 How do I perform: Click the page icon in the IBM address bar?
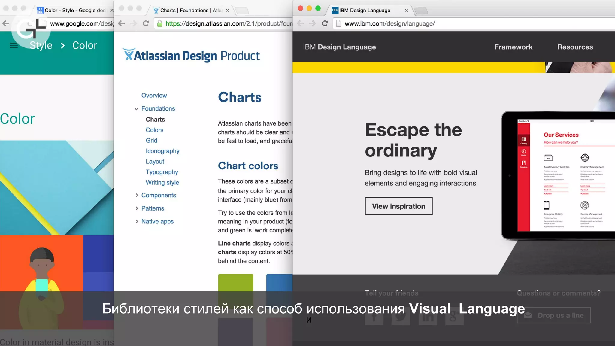(339, 23)
